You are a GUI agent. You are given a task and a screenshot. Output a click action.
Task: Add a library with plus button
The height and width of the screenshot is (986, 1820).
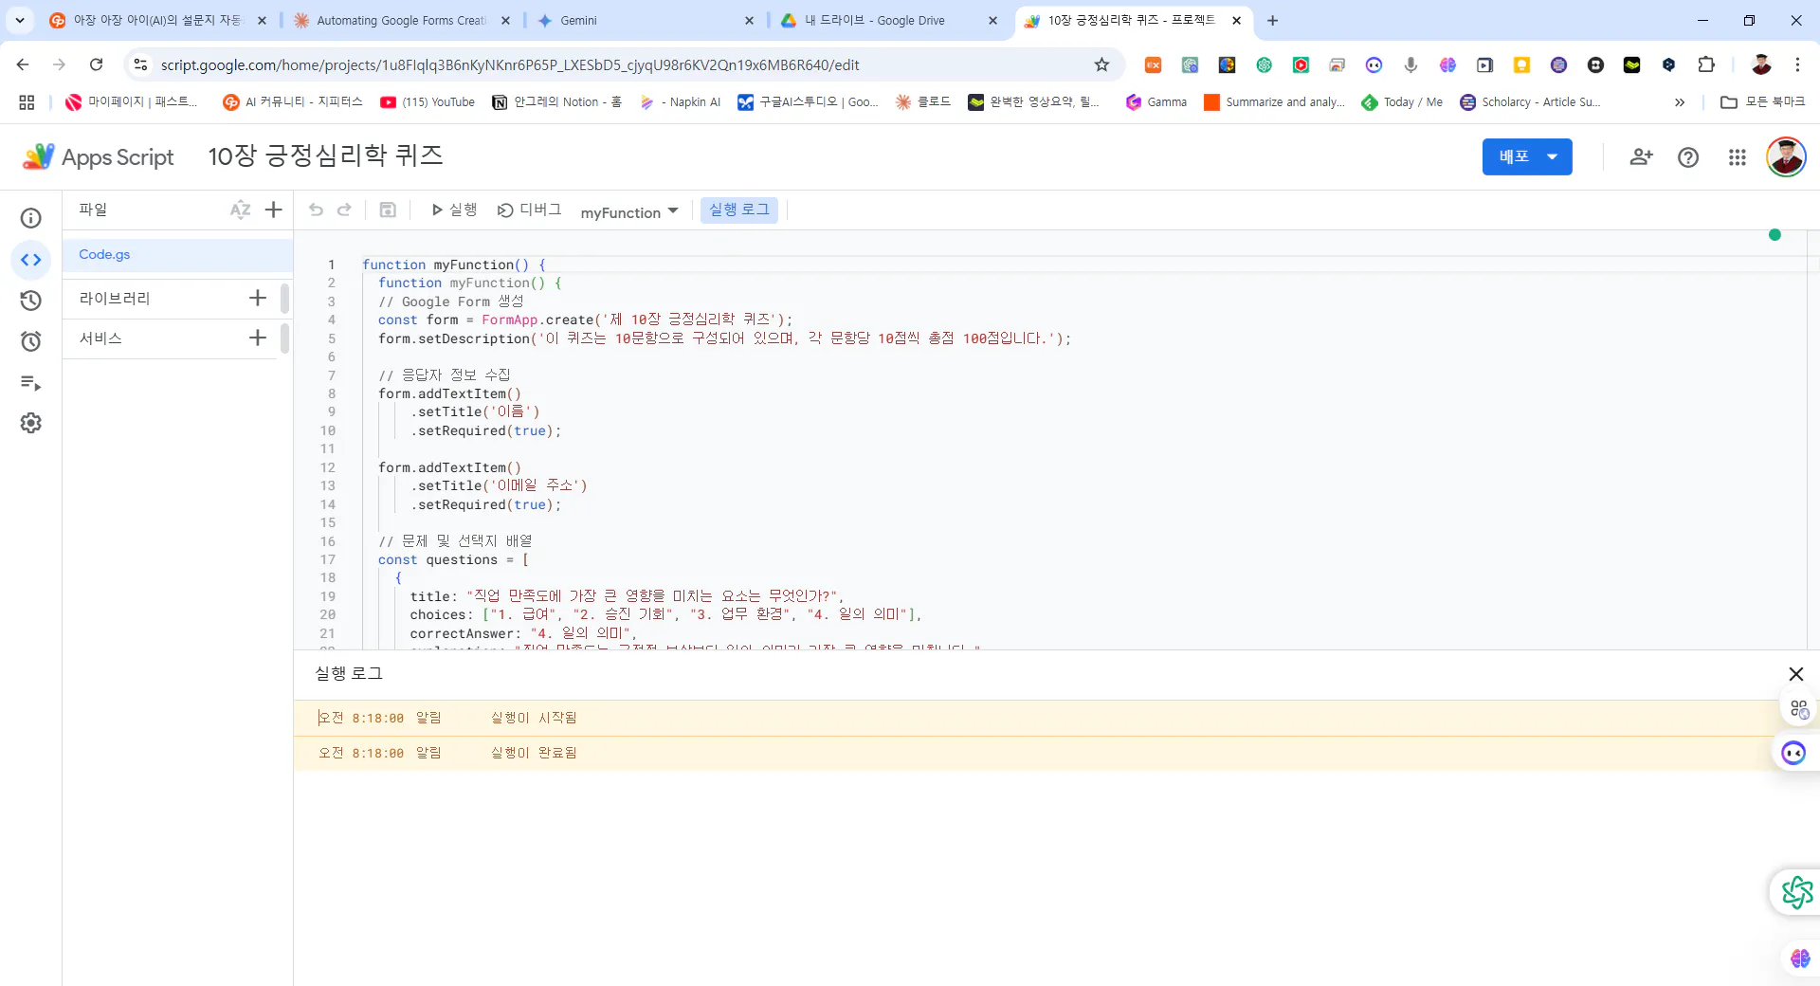[258, 299]
